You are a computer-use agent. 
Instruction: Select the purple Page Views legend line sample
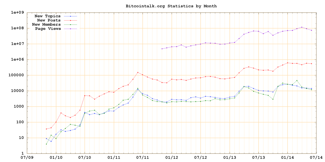(x=70, y=29)
